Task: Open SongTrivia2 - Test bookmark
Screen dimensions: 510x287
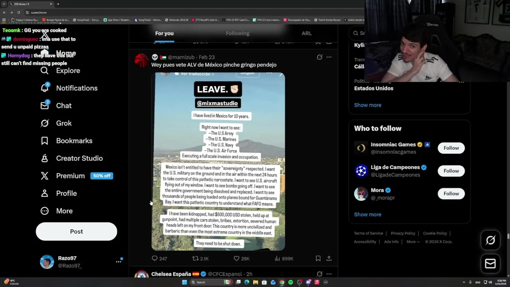Action: click(86, 20)
